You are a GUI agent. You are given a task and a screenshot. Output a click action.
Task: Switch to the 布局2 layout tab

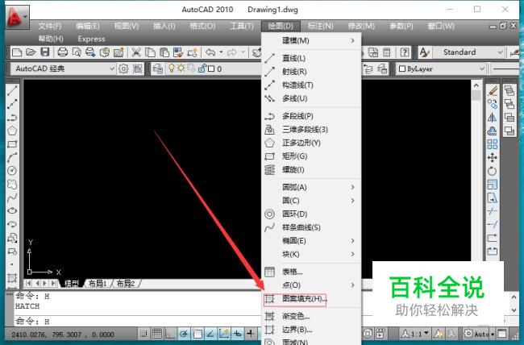click(x=125, y=284)
